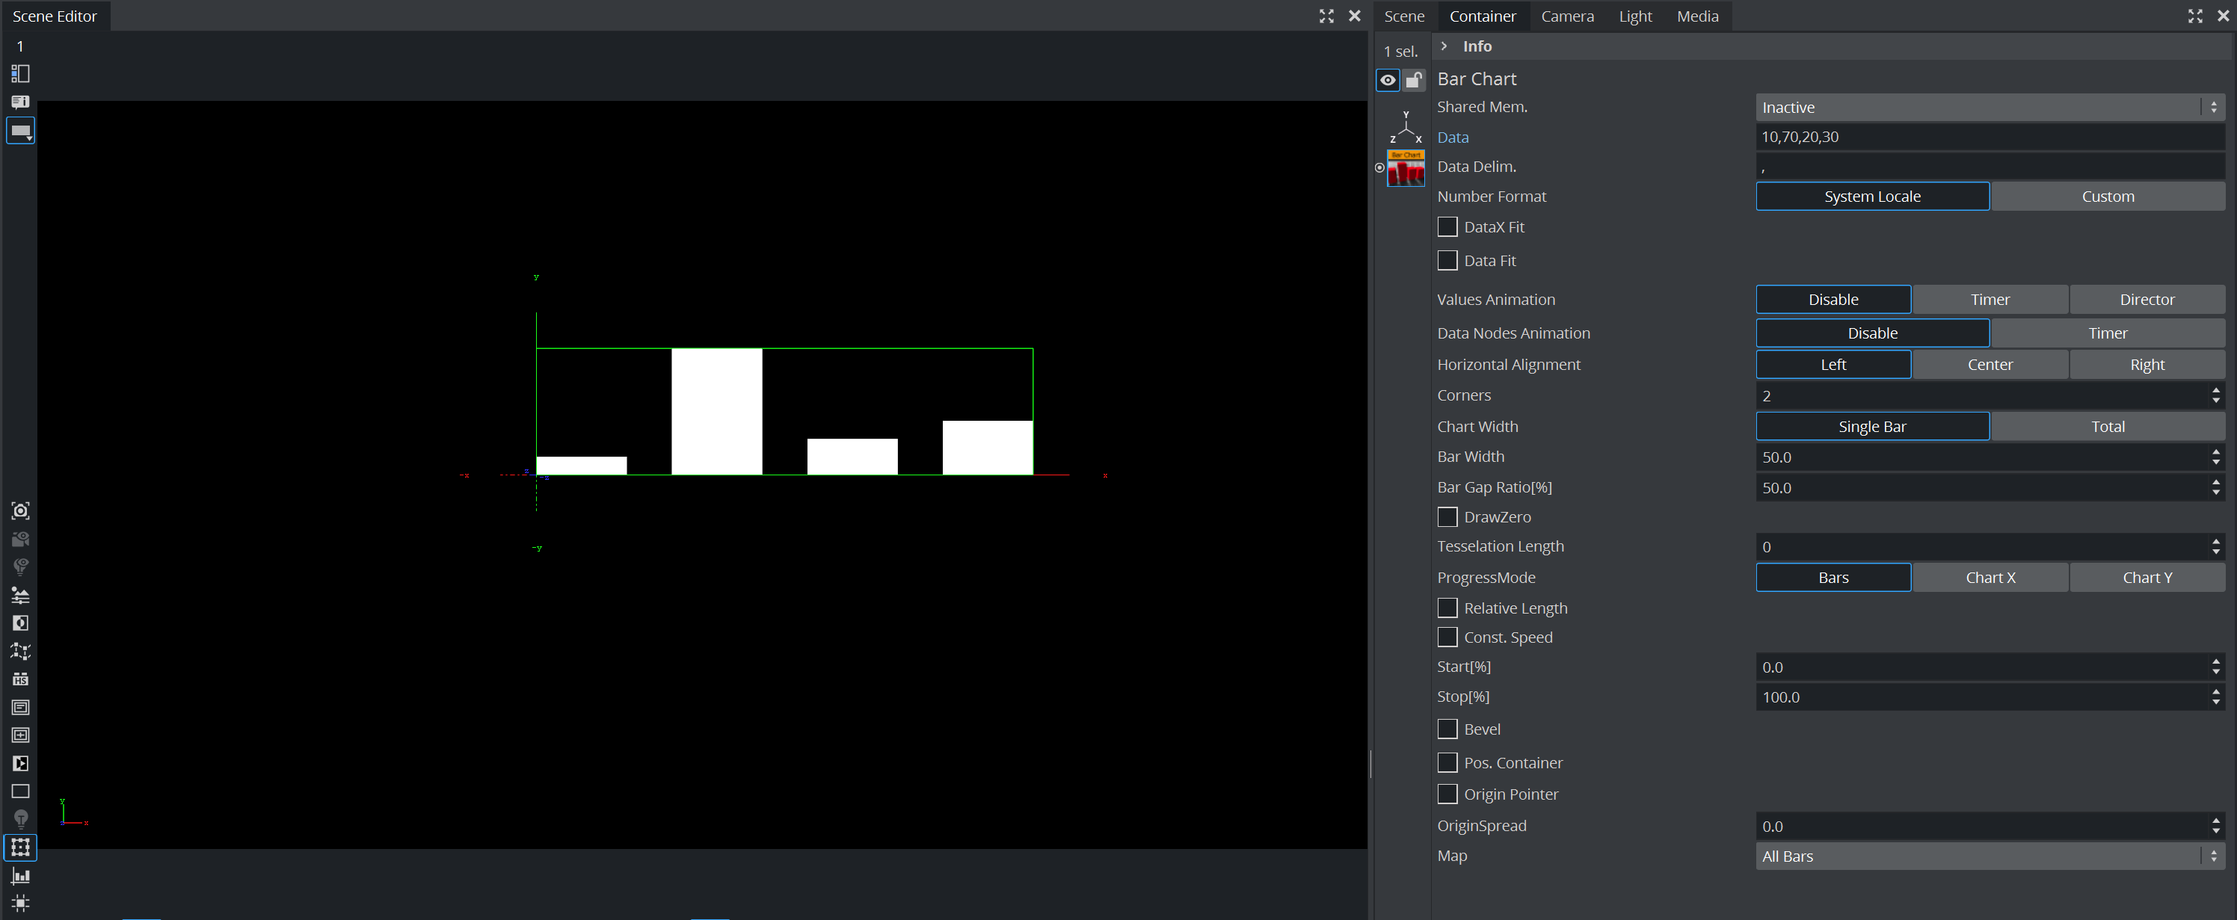Set Horizontal Alignment to Center

tap(1990, 365)
